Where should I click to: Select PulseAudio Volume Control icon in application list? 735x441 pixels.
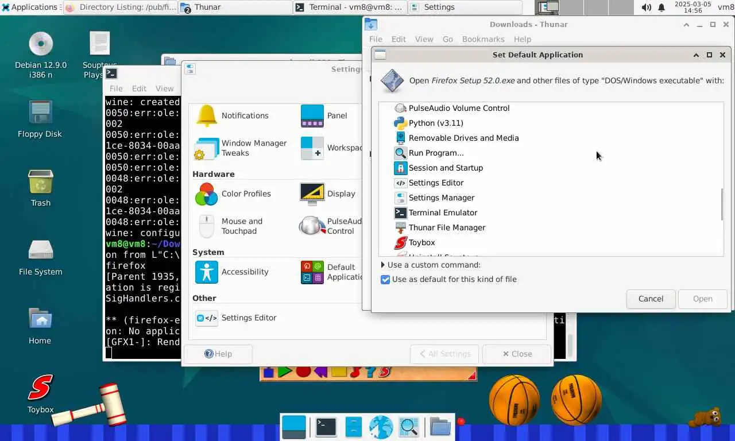coord(400,108)
